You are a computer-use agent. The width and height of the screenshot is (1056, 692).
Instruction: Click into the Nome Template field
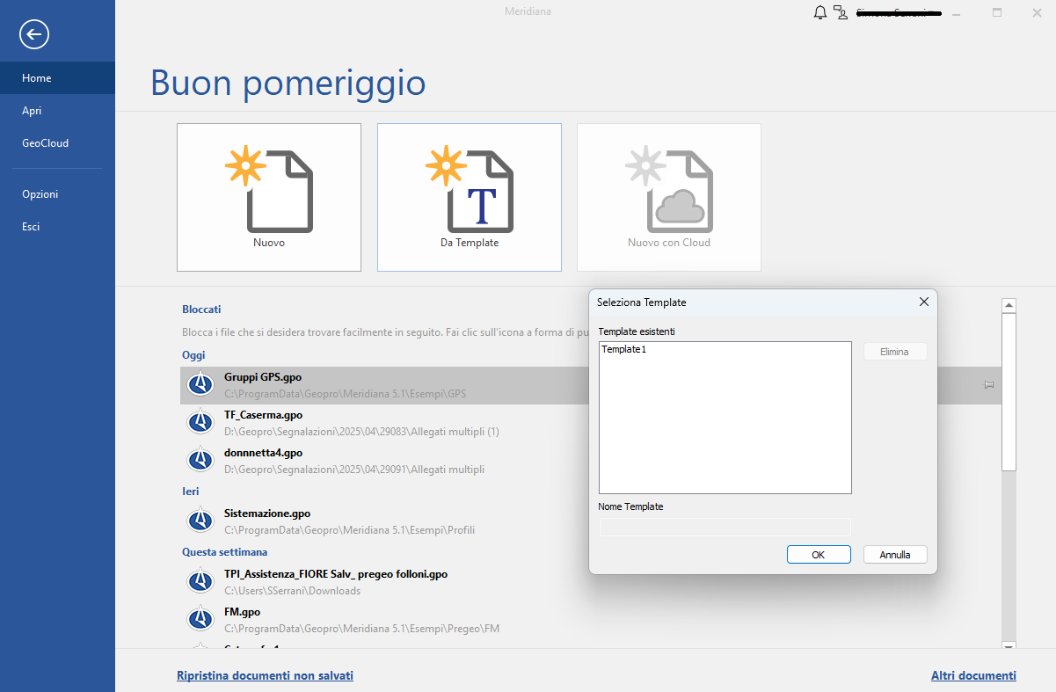tap(725, 527)
